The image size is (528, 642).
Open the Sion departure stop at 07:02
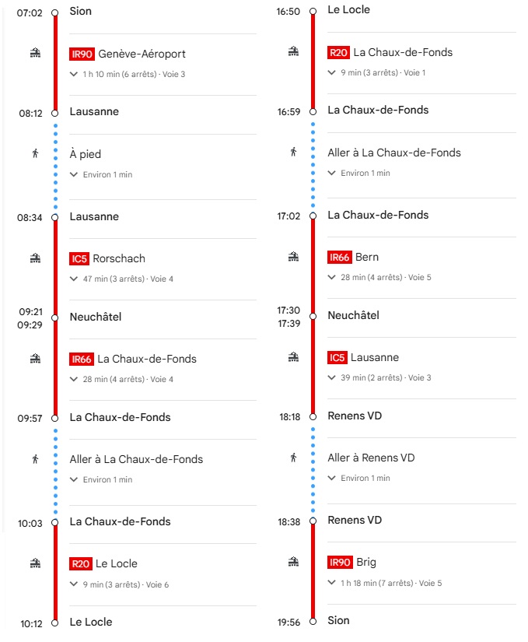[x=81, y=11]
